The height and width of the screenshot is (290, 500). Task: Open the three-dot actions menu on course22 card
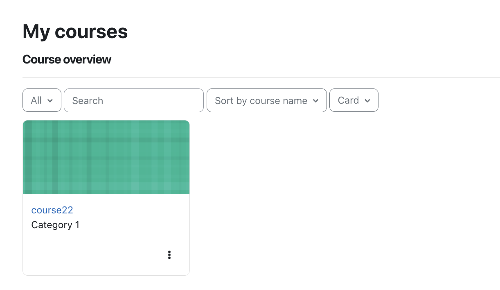(169, 255)
